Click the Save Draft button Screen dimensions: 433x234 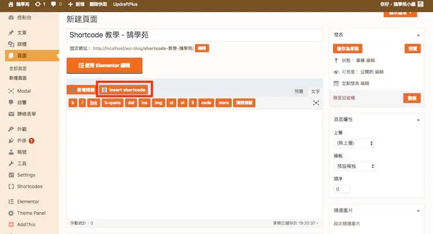point(348,49)
